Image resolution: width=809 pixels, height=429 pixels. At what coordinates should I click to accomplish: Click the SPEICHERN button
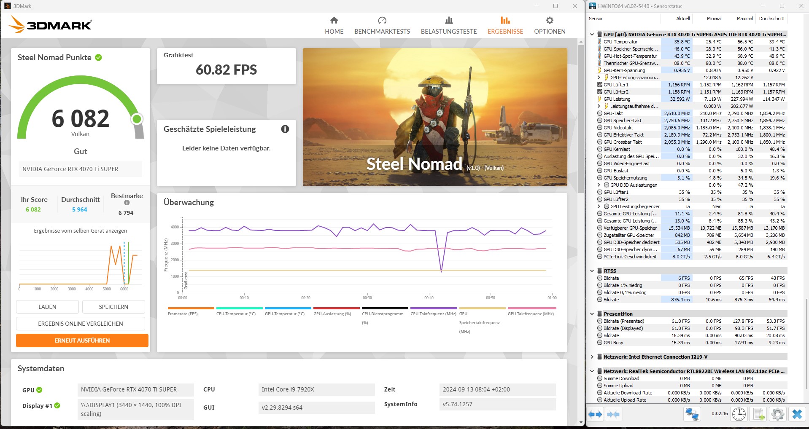[113, 307]
